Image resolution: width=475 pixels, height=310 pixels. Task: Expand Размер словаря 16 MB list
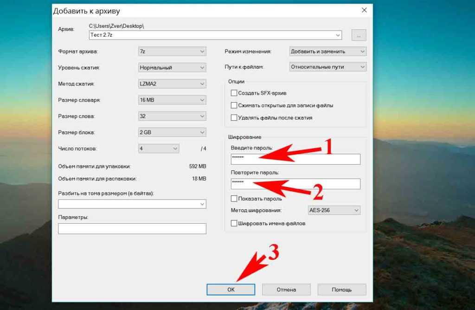pyautogui.click(x=172, y=100)
